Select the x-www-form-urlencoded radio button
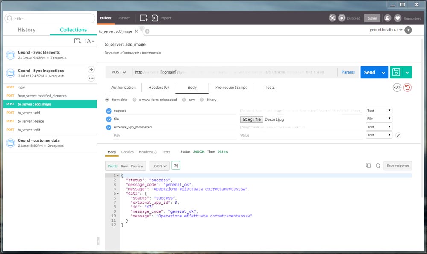Viewport: 427px width, 254px height. click(135, 100)
